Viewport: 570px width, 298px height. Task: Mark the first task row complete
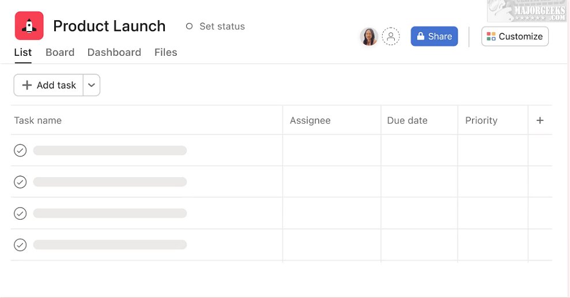click(20, 150)
